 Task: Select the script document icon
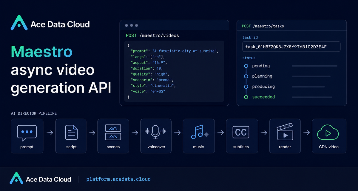coord(71,132)
